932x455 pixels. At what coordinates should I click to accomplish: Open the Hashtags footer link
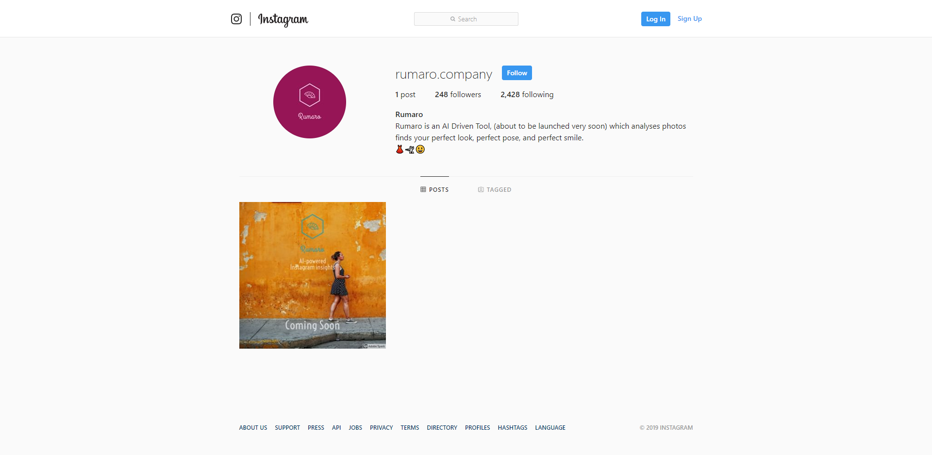click(x=513, y=428)
